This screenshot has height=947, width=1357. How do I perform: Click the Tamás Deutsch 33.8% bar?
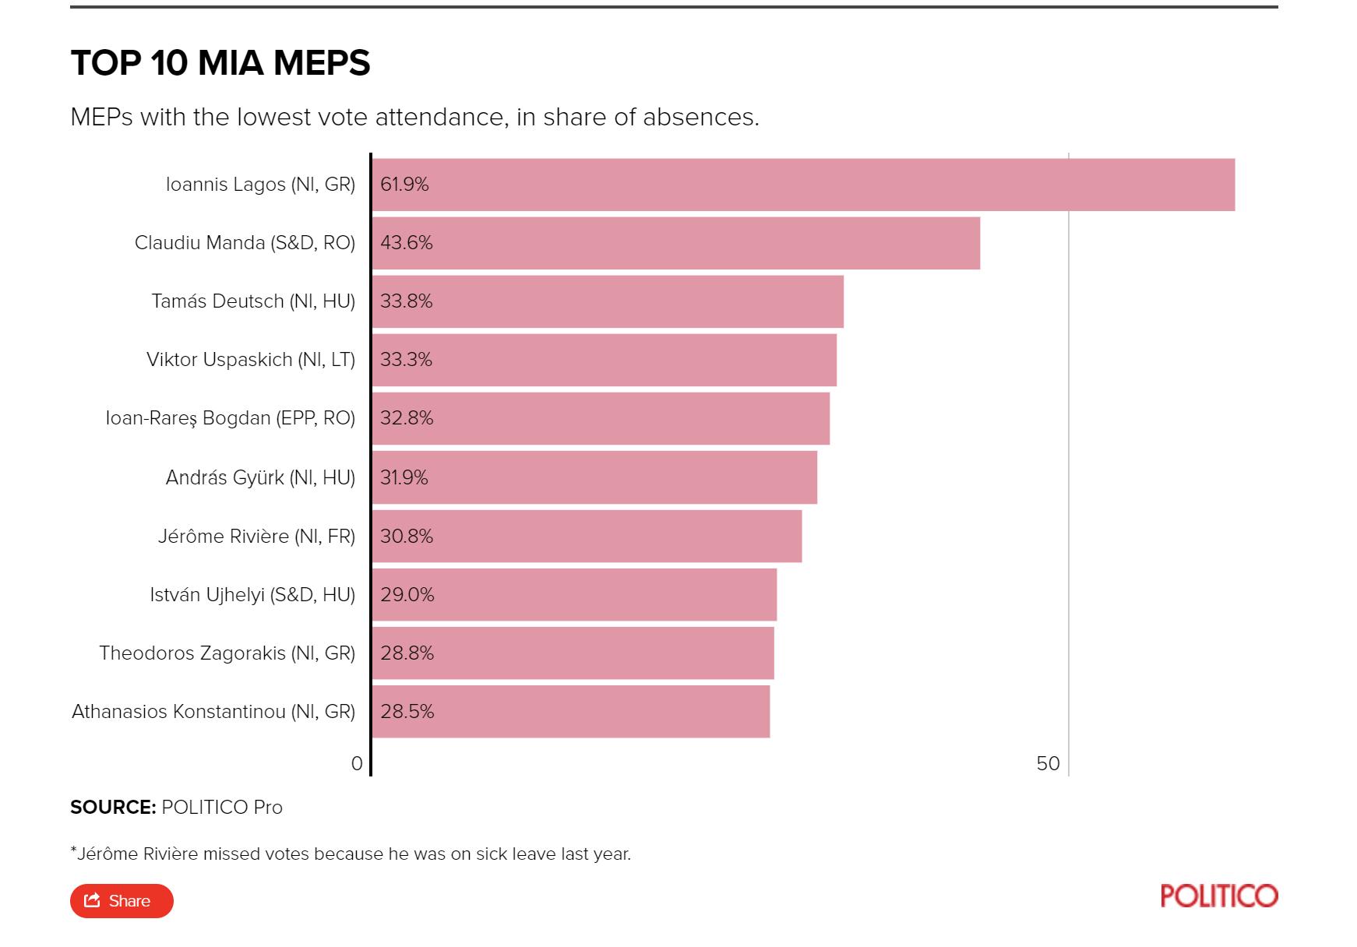(x=608, y=301)
